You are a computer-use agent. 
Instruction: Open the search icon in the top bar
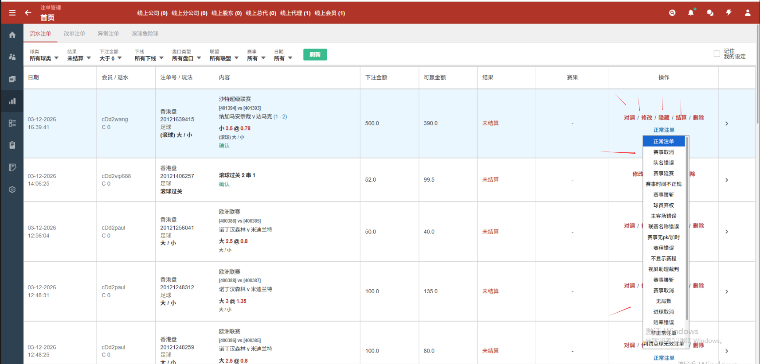[672, 13]
